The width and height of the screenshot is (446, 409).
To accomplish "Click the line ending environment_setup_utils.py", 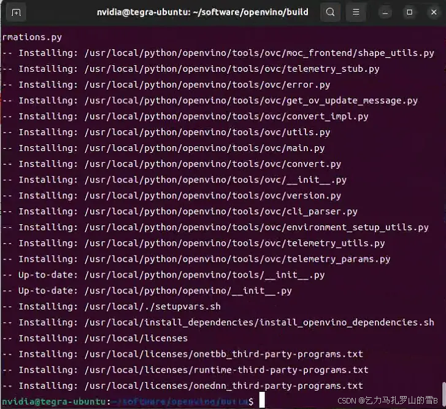I will point(215,228).
